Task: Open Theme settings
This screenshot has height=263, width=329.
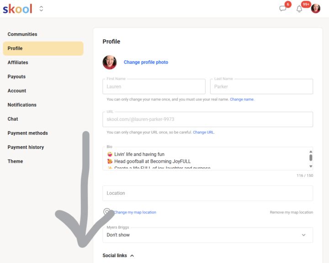Action: 16,161
